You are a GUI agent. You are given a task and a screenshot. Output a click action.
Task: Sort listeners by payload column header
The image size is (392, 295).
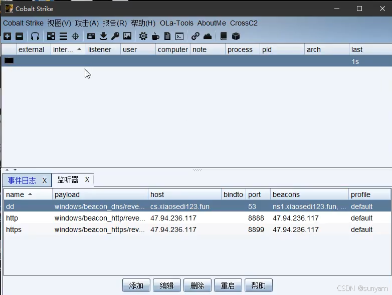coord(100,194)
